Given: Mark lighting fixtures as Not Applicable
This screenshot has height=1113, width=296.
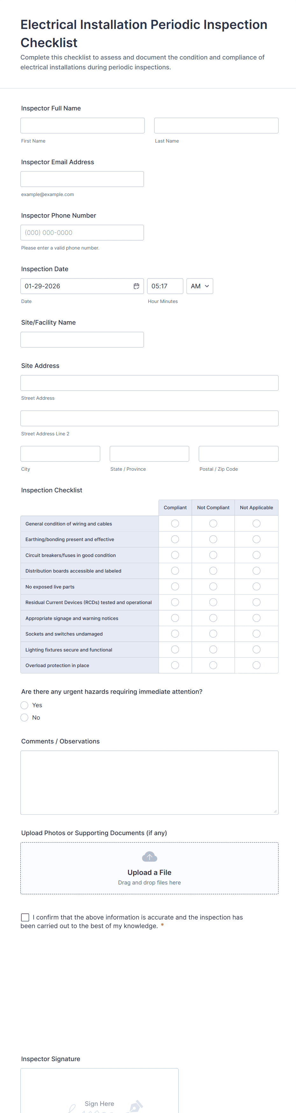Looking at the screenshot, I should [256, 649].
